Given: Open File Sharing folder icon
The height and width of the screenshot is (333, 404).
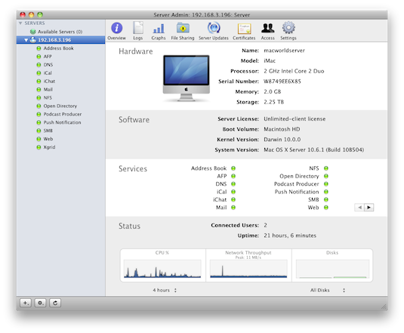Looking at the screenshot, I should (x=183, y=28).
